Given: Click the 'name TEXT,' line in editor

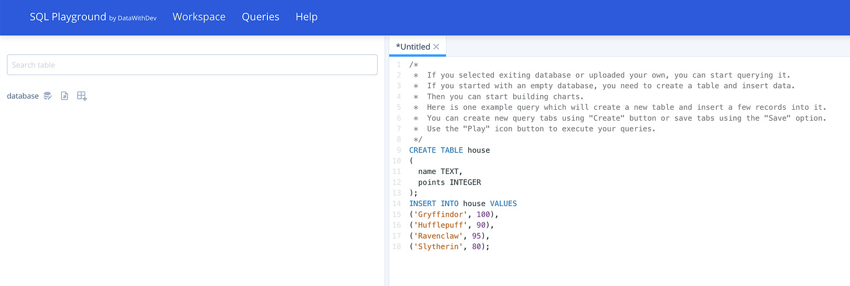Looking at the screenshot, I should [440, 172].
